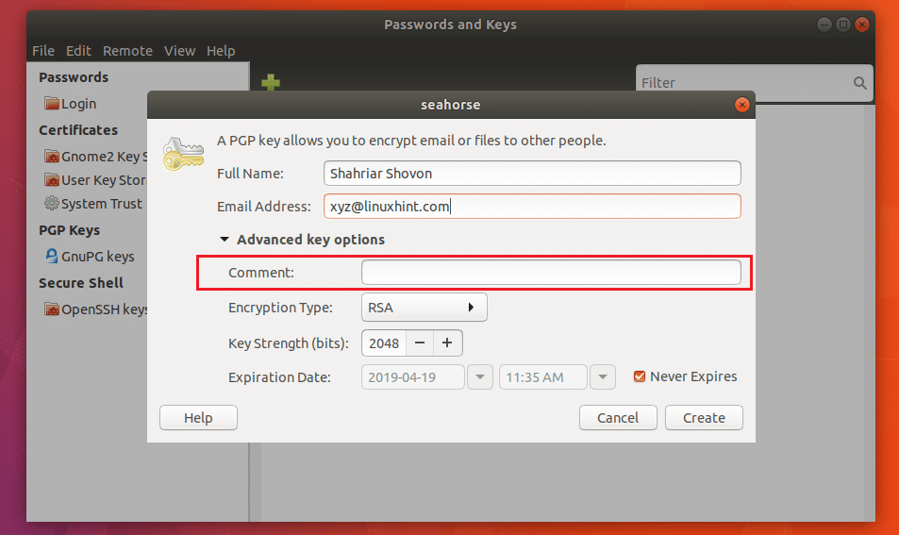Click the Email Address input field
The height and width of the screenshot is (535, 899).
[x=532, y=206]
